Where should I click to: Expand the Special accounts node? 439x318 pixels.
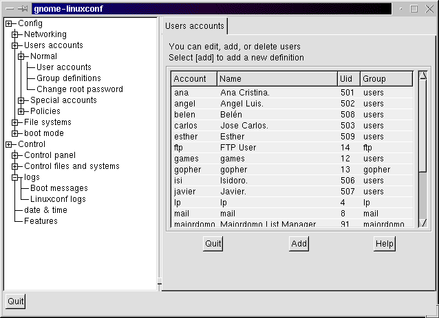[x=21, y=100]
